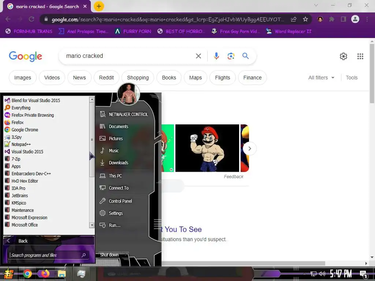The image size is (375, 281).
Task: Click the network icon in system tray
Action: point(313,274)
